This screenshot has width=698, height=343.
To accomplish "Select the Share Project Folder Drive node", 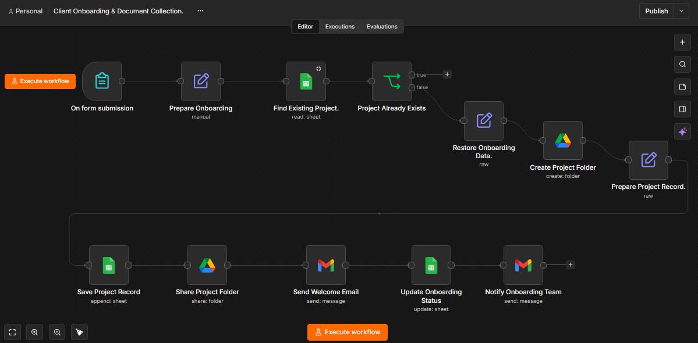I will tap(207, 265).
